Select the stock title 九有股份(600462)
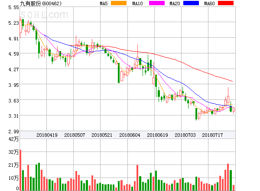260x191 pixels. pos(41,3)
